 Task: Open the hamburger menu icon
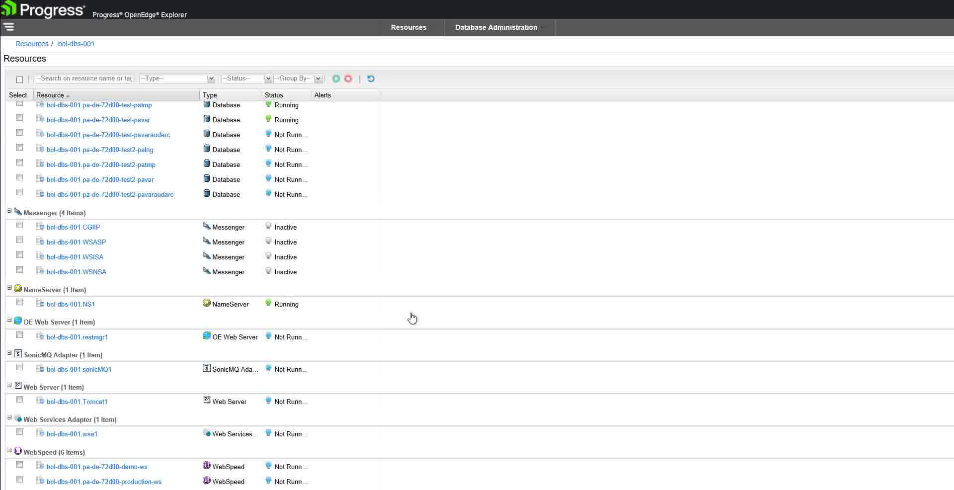[x=8, y=27]
